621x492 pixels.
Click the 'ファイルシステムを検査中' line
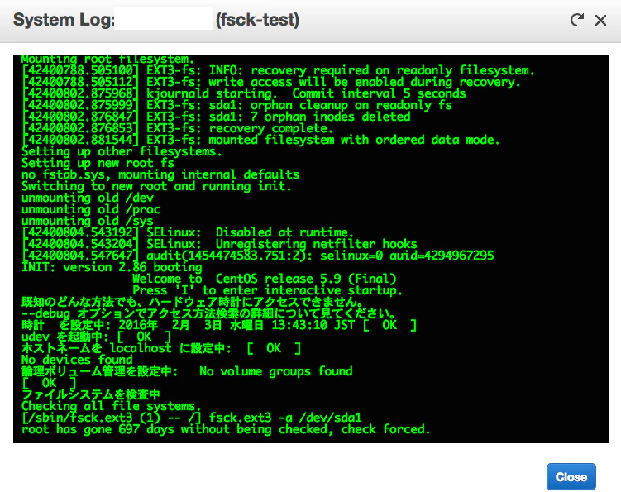[x=91, y=394]
